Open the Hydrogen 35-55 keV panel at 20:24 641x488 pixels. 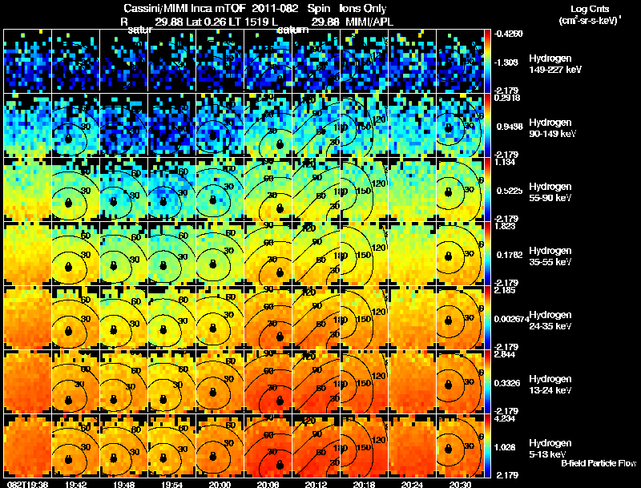pos(412,253)
